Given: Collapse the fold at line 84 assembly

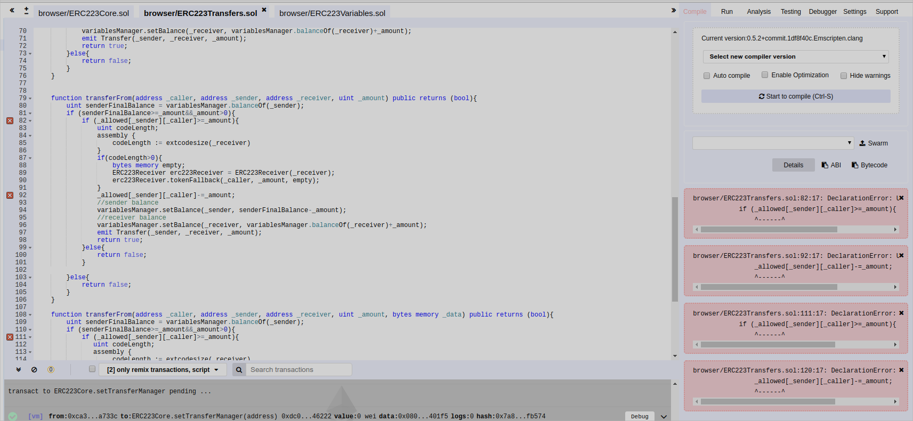Looking at the screenshot, I should (30, 135).
